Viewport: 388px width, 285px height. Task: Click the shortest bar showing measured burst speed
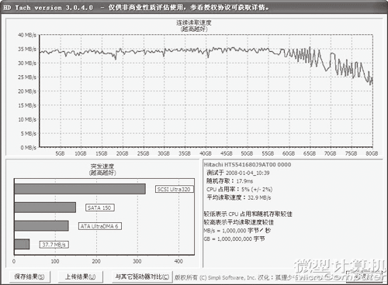[x=22, y=244]
